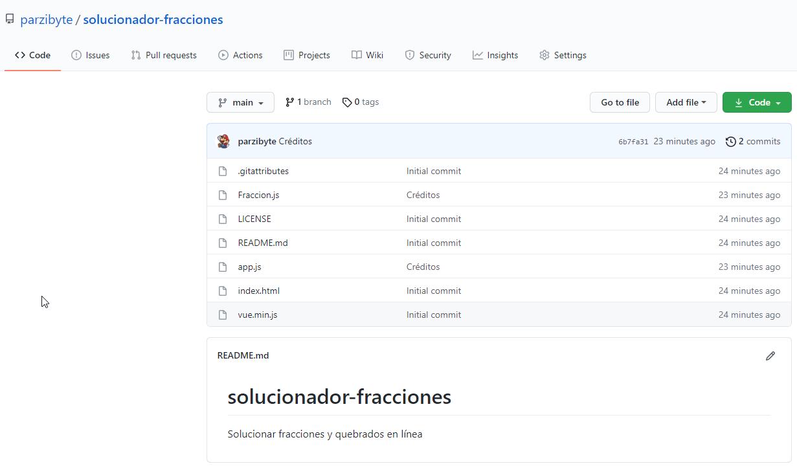Click the file icon next to README.md row
This screenshot has width=797, height=466.
click(x=223, y=243)
